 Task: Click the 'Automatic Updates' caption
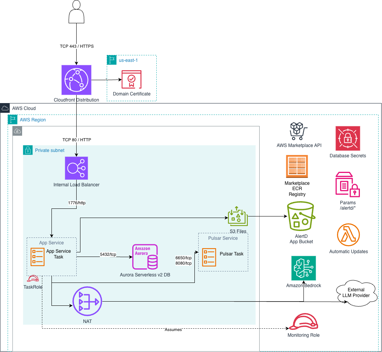[348, 252]
